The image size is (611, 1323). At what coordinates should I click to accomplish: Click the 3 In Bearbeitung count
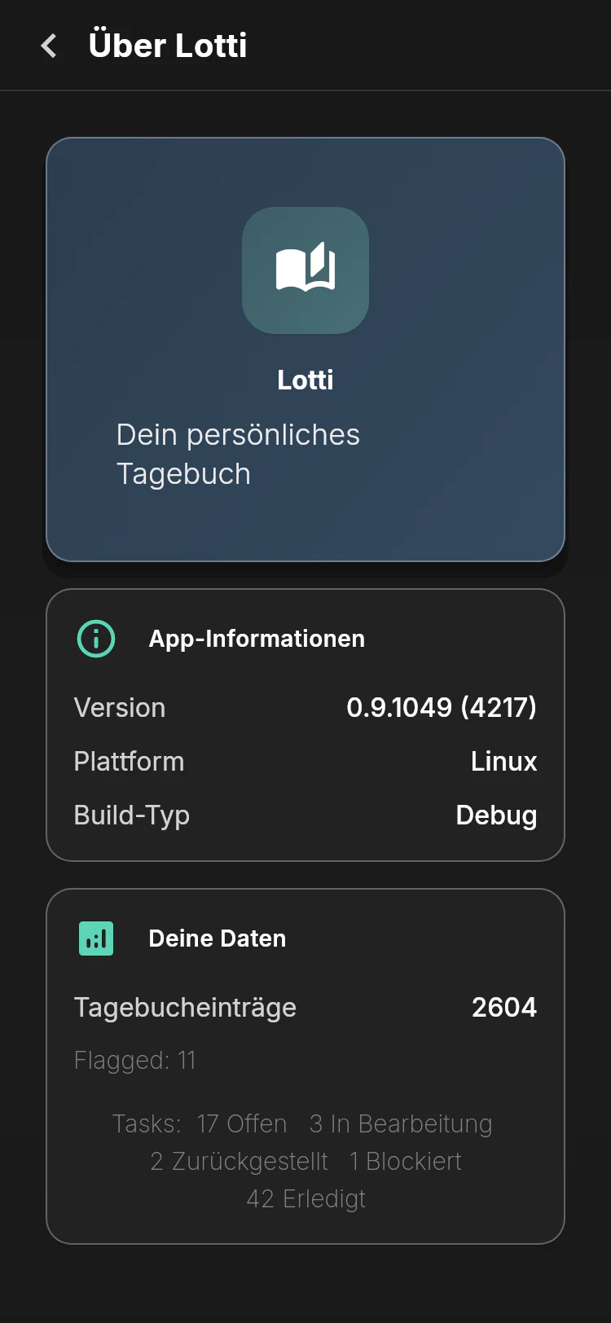(401, 1123)
